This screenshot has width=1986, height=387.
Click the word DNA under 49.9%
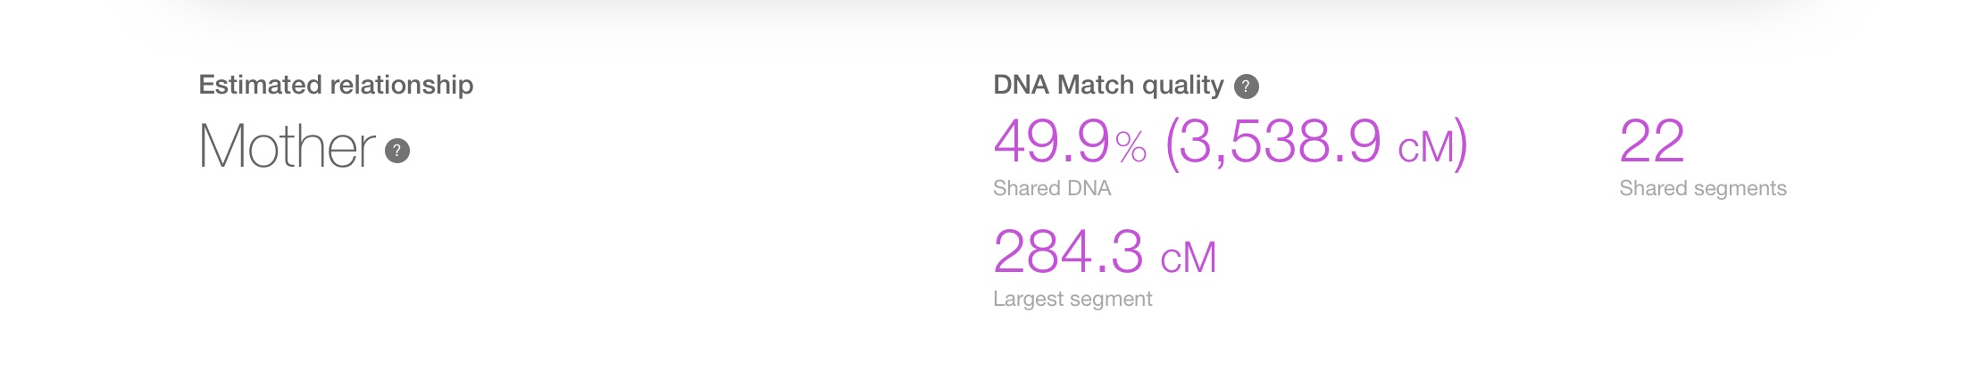pos(1089,188)
